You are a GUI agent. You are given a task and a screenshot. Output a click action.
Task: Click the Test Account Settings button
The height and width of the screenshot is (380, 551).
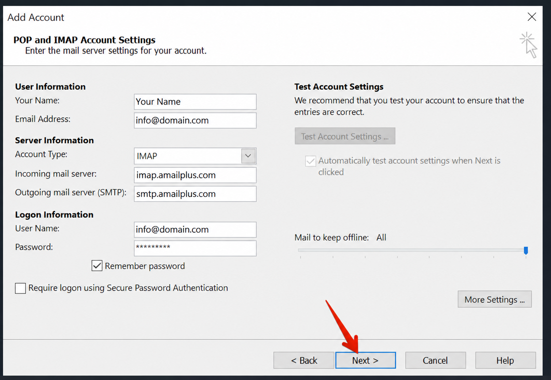pos(345,136)
